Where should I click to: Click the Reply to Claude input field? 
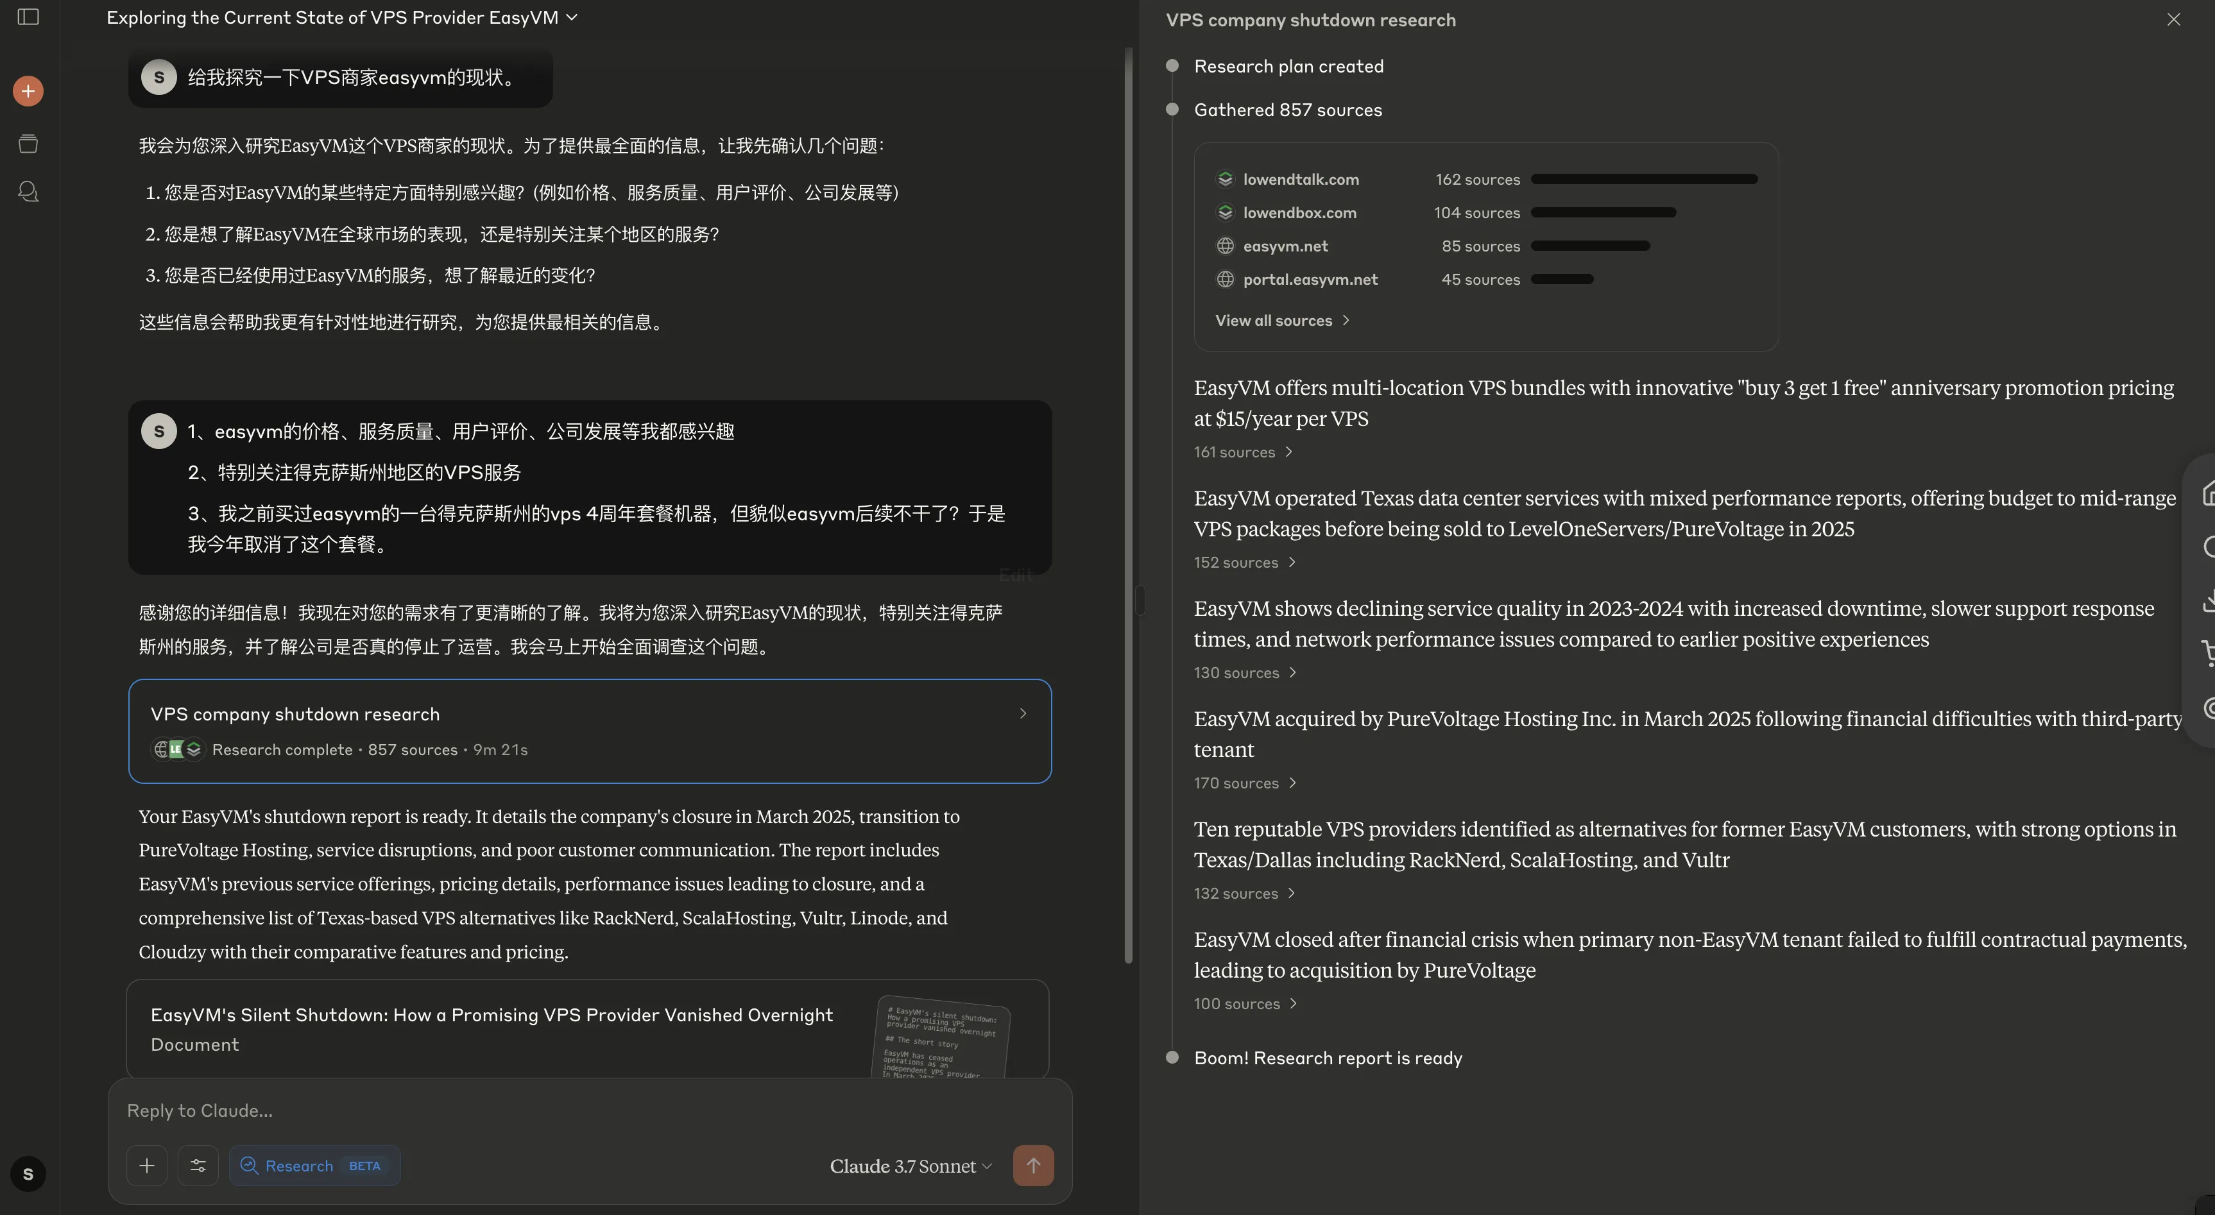pyautogui.click(x=590, y=1111)
